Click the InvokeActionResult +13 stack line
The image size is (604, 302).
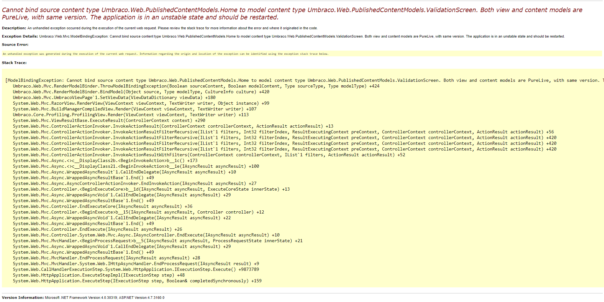pyautogui.click(x=173, y=126)
